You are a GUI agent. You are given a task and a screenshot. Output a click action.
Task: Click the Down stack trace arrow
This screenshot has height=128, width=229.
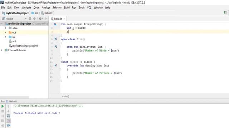[8, 111]
